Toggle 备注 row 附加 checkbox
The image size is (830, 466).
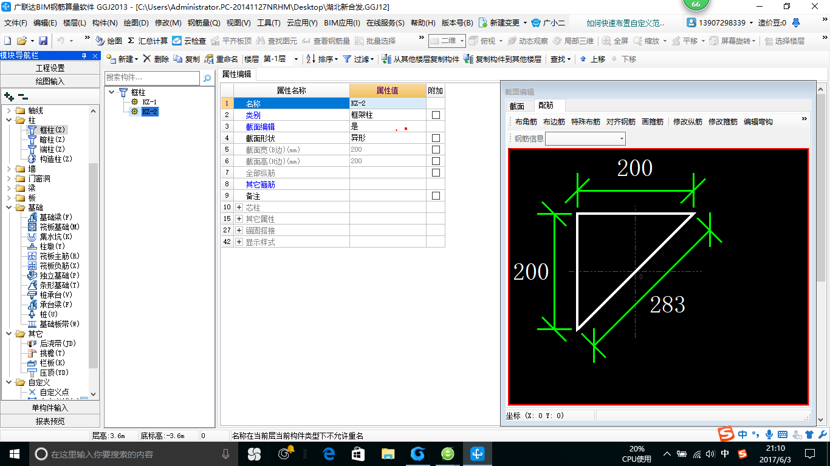pos(436,196)
